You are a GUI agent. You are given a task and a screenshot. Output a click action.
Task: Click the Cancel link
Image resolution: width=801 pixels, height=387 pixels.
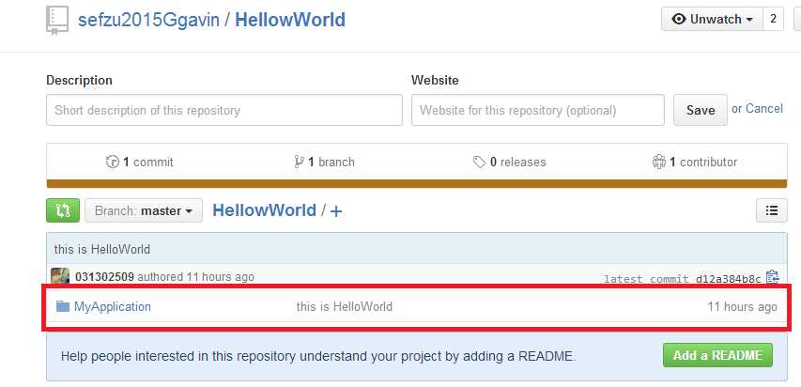(764, 108)
